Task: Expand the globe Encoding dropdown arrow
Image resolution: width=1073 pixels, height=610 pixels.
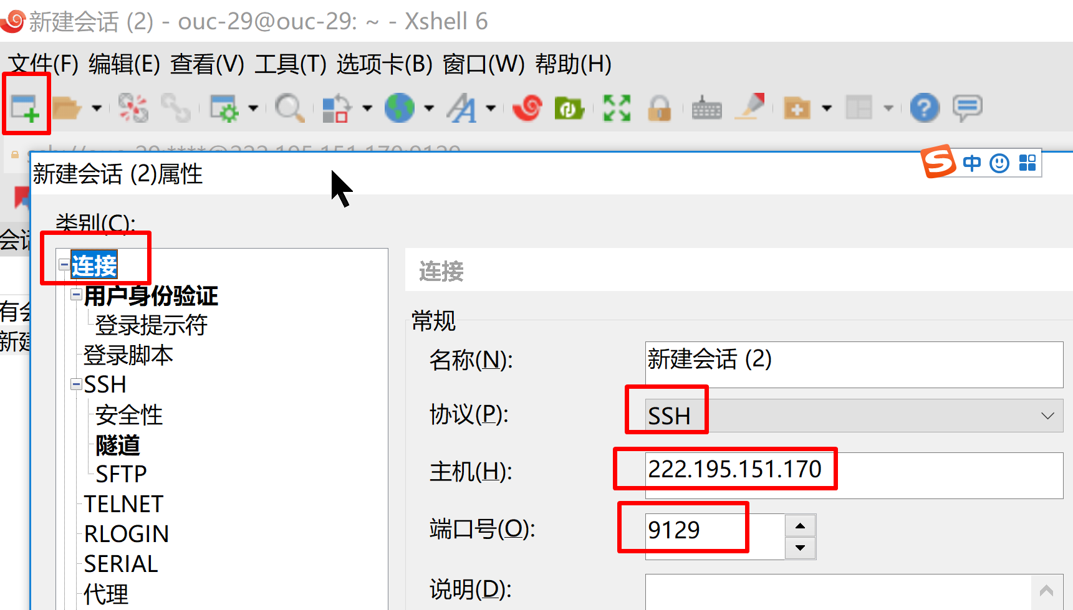Action: pos(429,108)
